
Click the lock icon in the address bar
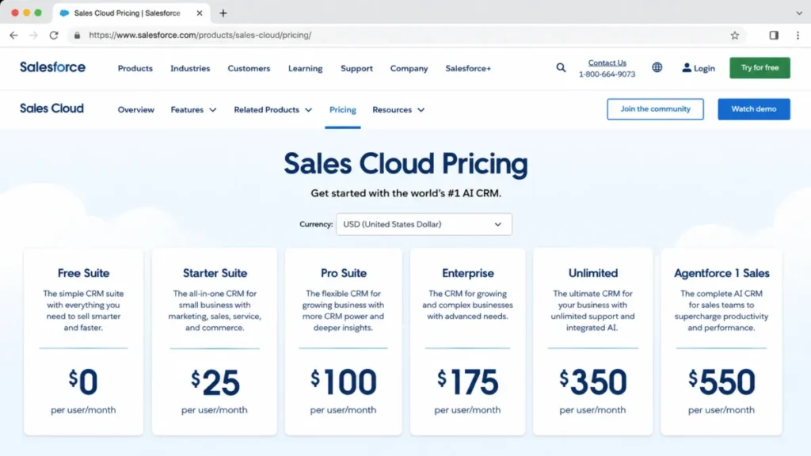tap(77, 35)
